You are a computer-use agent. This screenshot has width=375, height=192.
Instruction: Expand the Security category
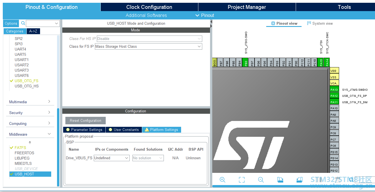pos(30,113)
